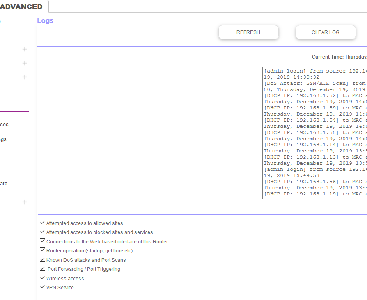Toggle Port Forwarding / Port Triggering logging
The height and width of the screenshot is (300, 367).
42,268
